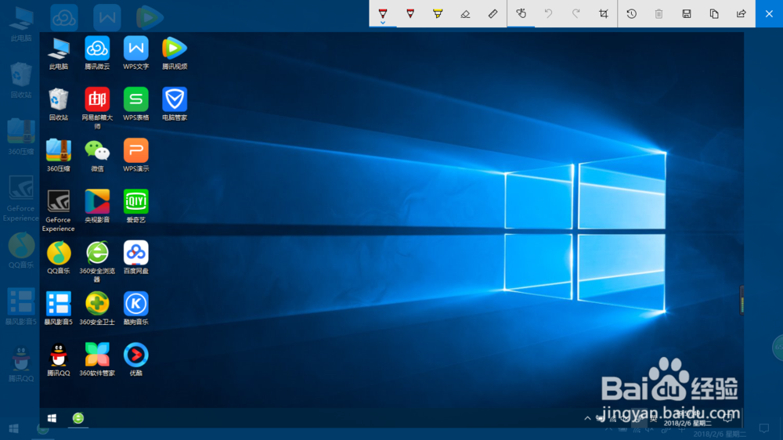Redo the last stroke
The height and width of the screenshot is (440, 783).
576,13
